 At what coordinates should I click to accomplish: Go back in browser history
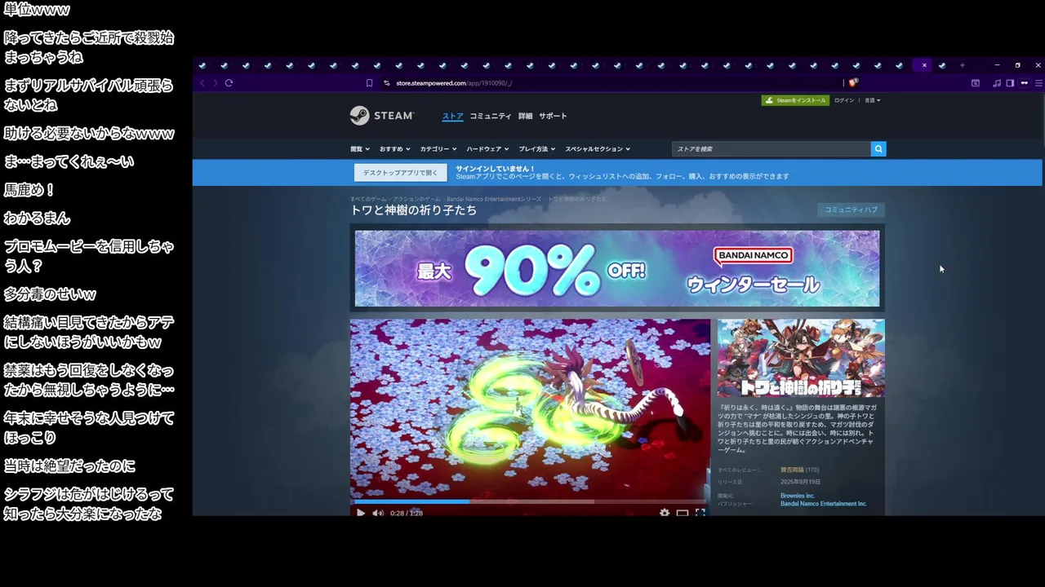click(x=202, y=82)
